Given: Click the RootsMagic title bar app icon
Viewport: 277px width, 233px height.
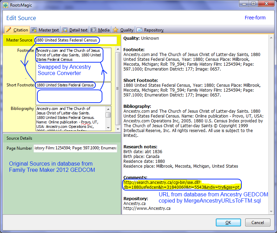Looking at the screenshot, I should click(6, 5).
